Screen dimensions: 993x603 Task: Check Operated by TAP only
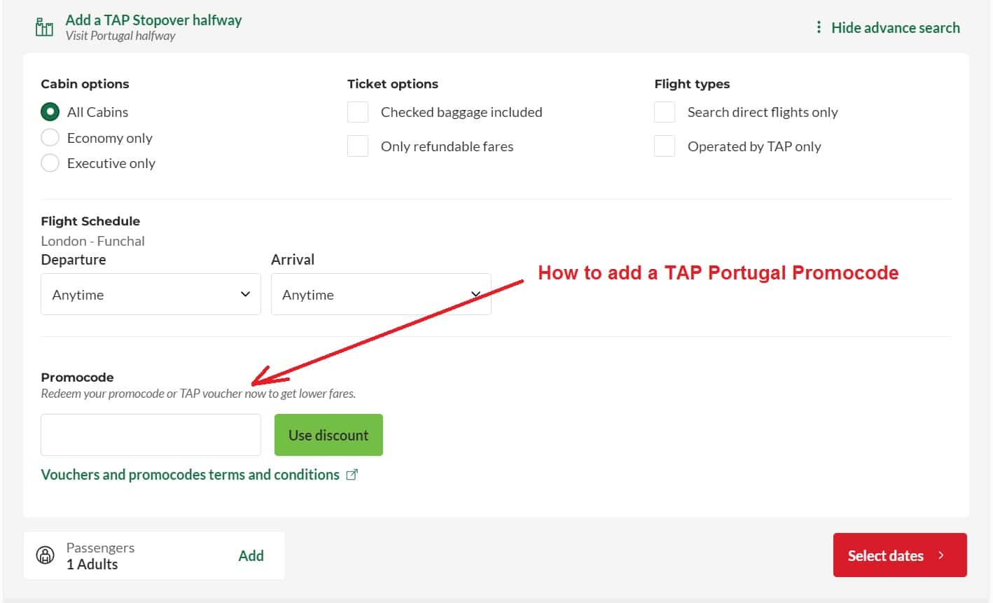[x=664, y=146]
